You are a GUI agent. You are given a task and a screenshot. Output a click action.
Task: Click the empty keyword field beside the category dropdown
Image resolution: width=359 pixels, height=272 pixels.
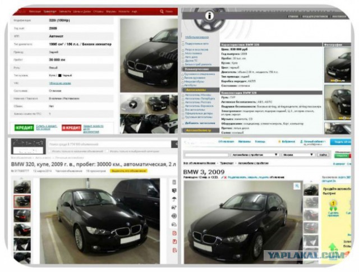pos(206,155)
